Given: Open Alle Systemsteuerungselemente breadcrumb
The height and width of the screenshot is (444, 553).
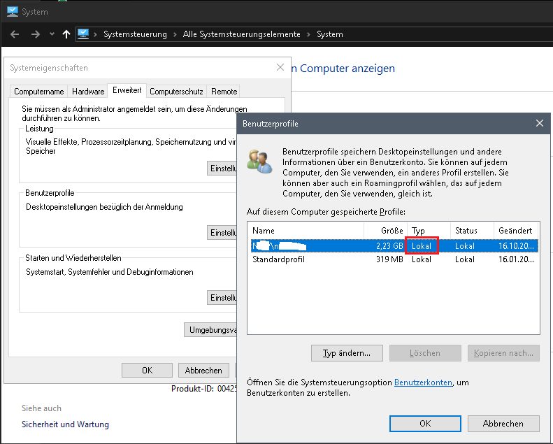Looking at the screenshot, I should point(242,34).
